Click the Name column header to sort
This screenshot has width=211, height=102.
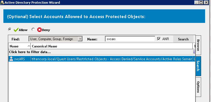[x=19, y=46]
